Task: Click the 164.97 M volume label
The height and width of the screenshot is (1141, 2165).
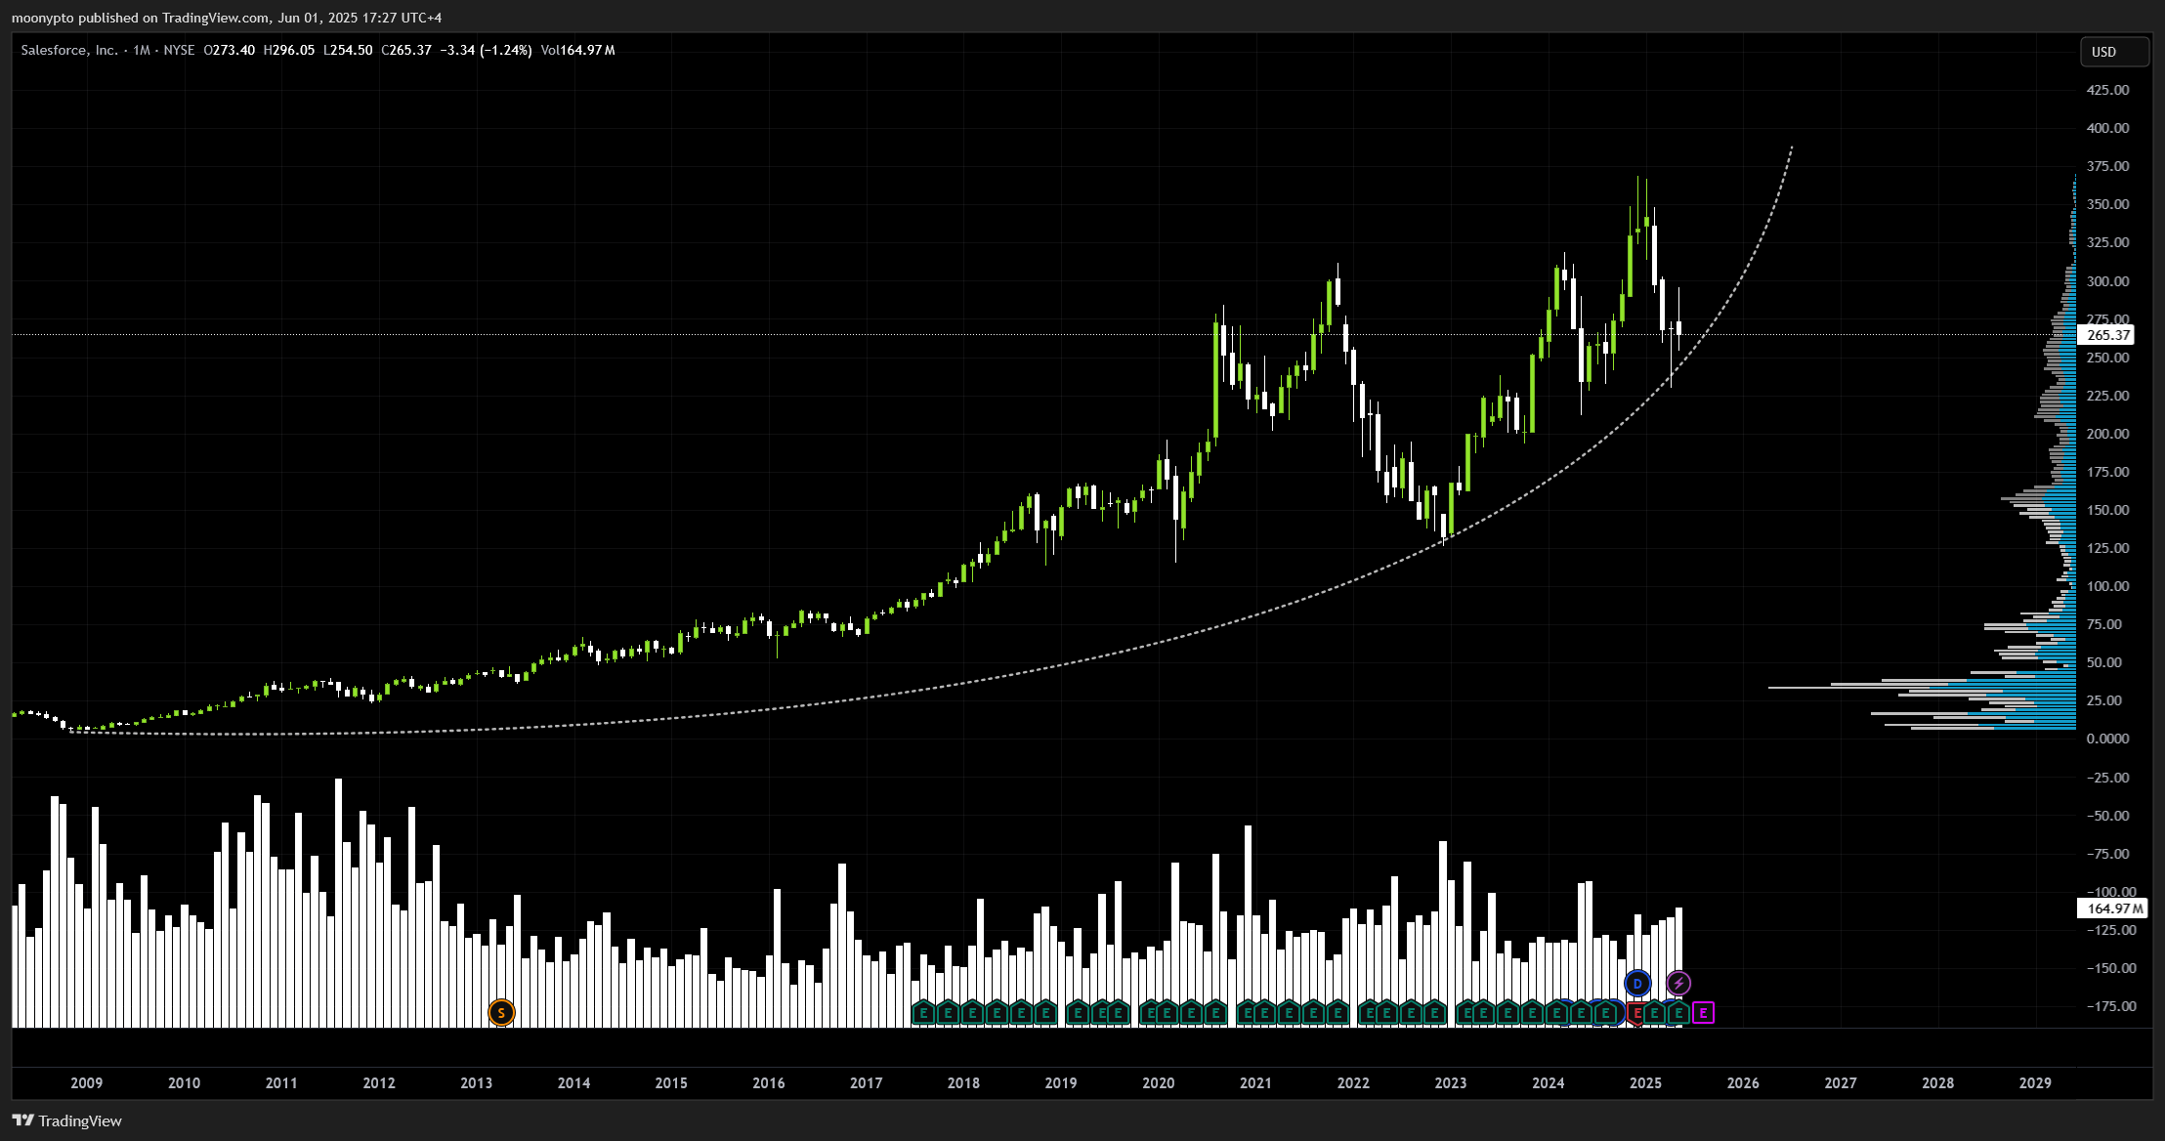Action: tap(2114, 909)
